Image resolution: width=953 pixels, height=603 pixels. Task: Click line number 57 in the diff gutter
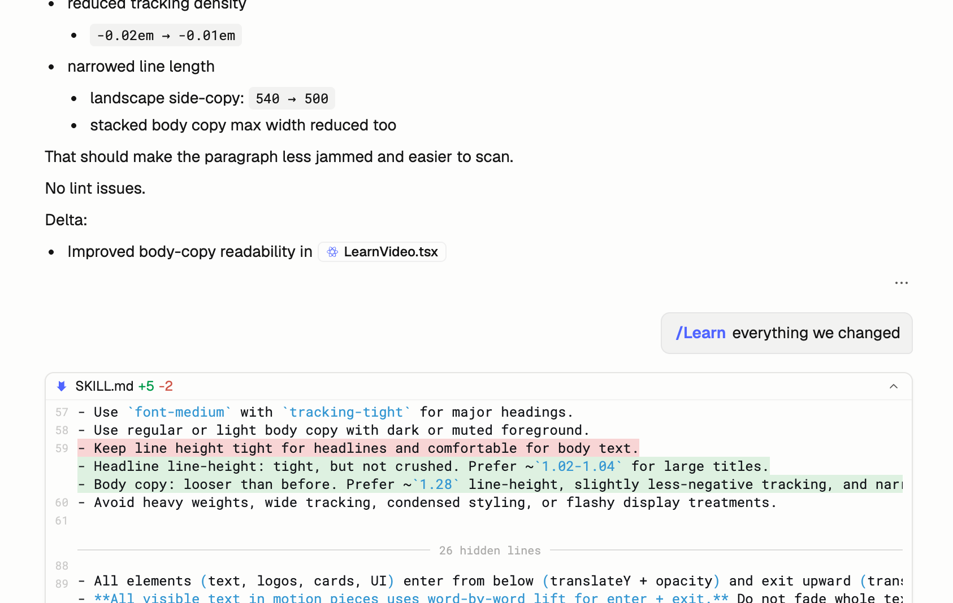(62, 413)
